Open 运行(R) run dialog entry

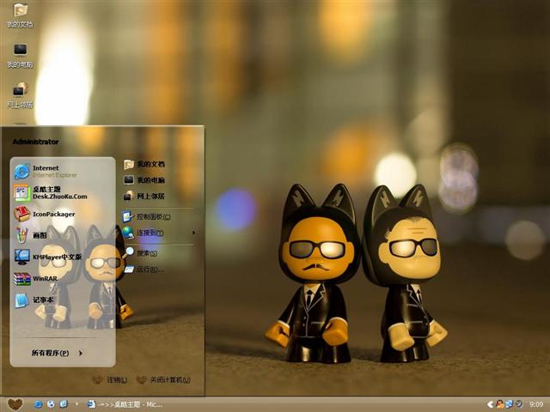click(x=144, y=270)
